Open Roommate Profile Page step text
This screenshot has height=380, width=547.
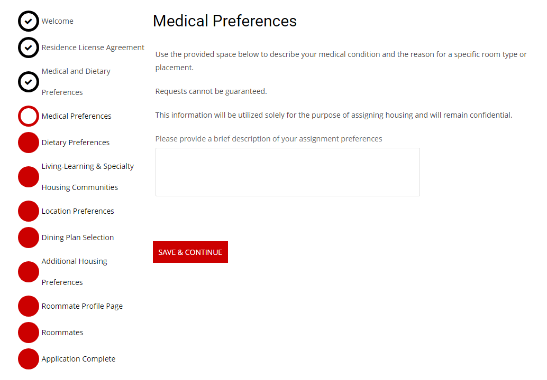click(x=82, y=306)
